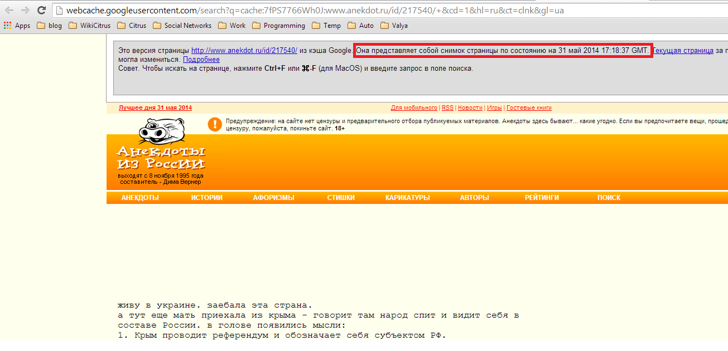The width and height of the screenshot is (728, 351).
Task: Open the Гостевые книги link
Action: coord(529,108)
